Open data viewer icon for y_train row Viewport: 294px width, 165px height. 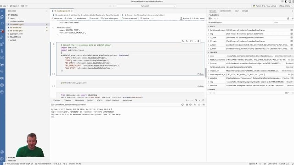[292, 49]
